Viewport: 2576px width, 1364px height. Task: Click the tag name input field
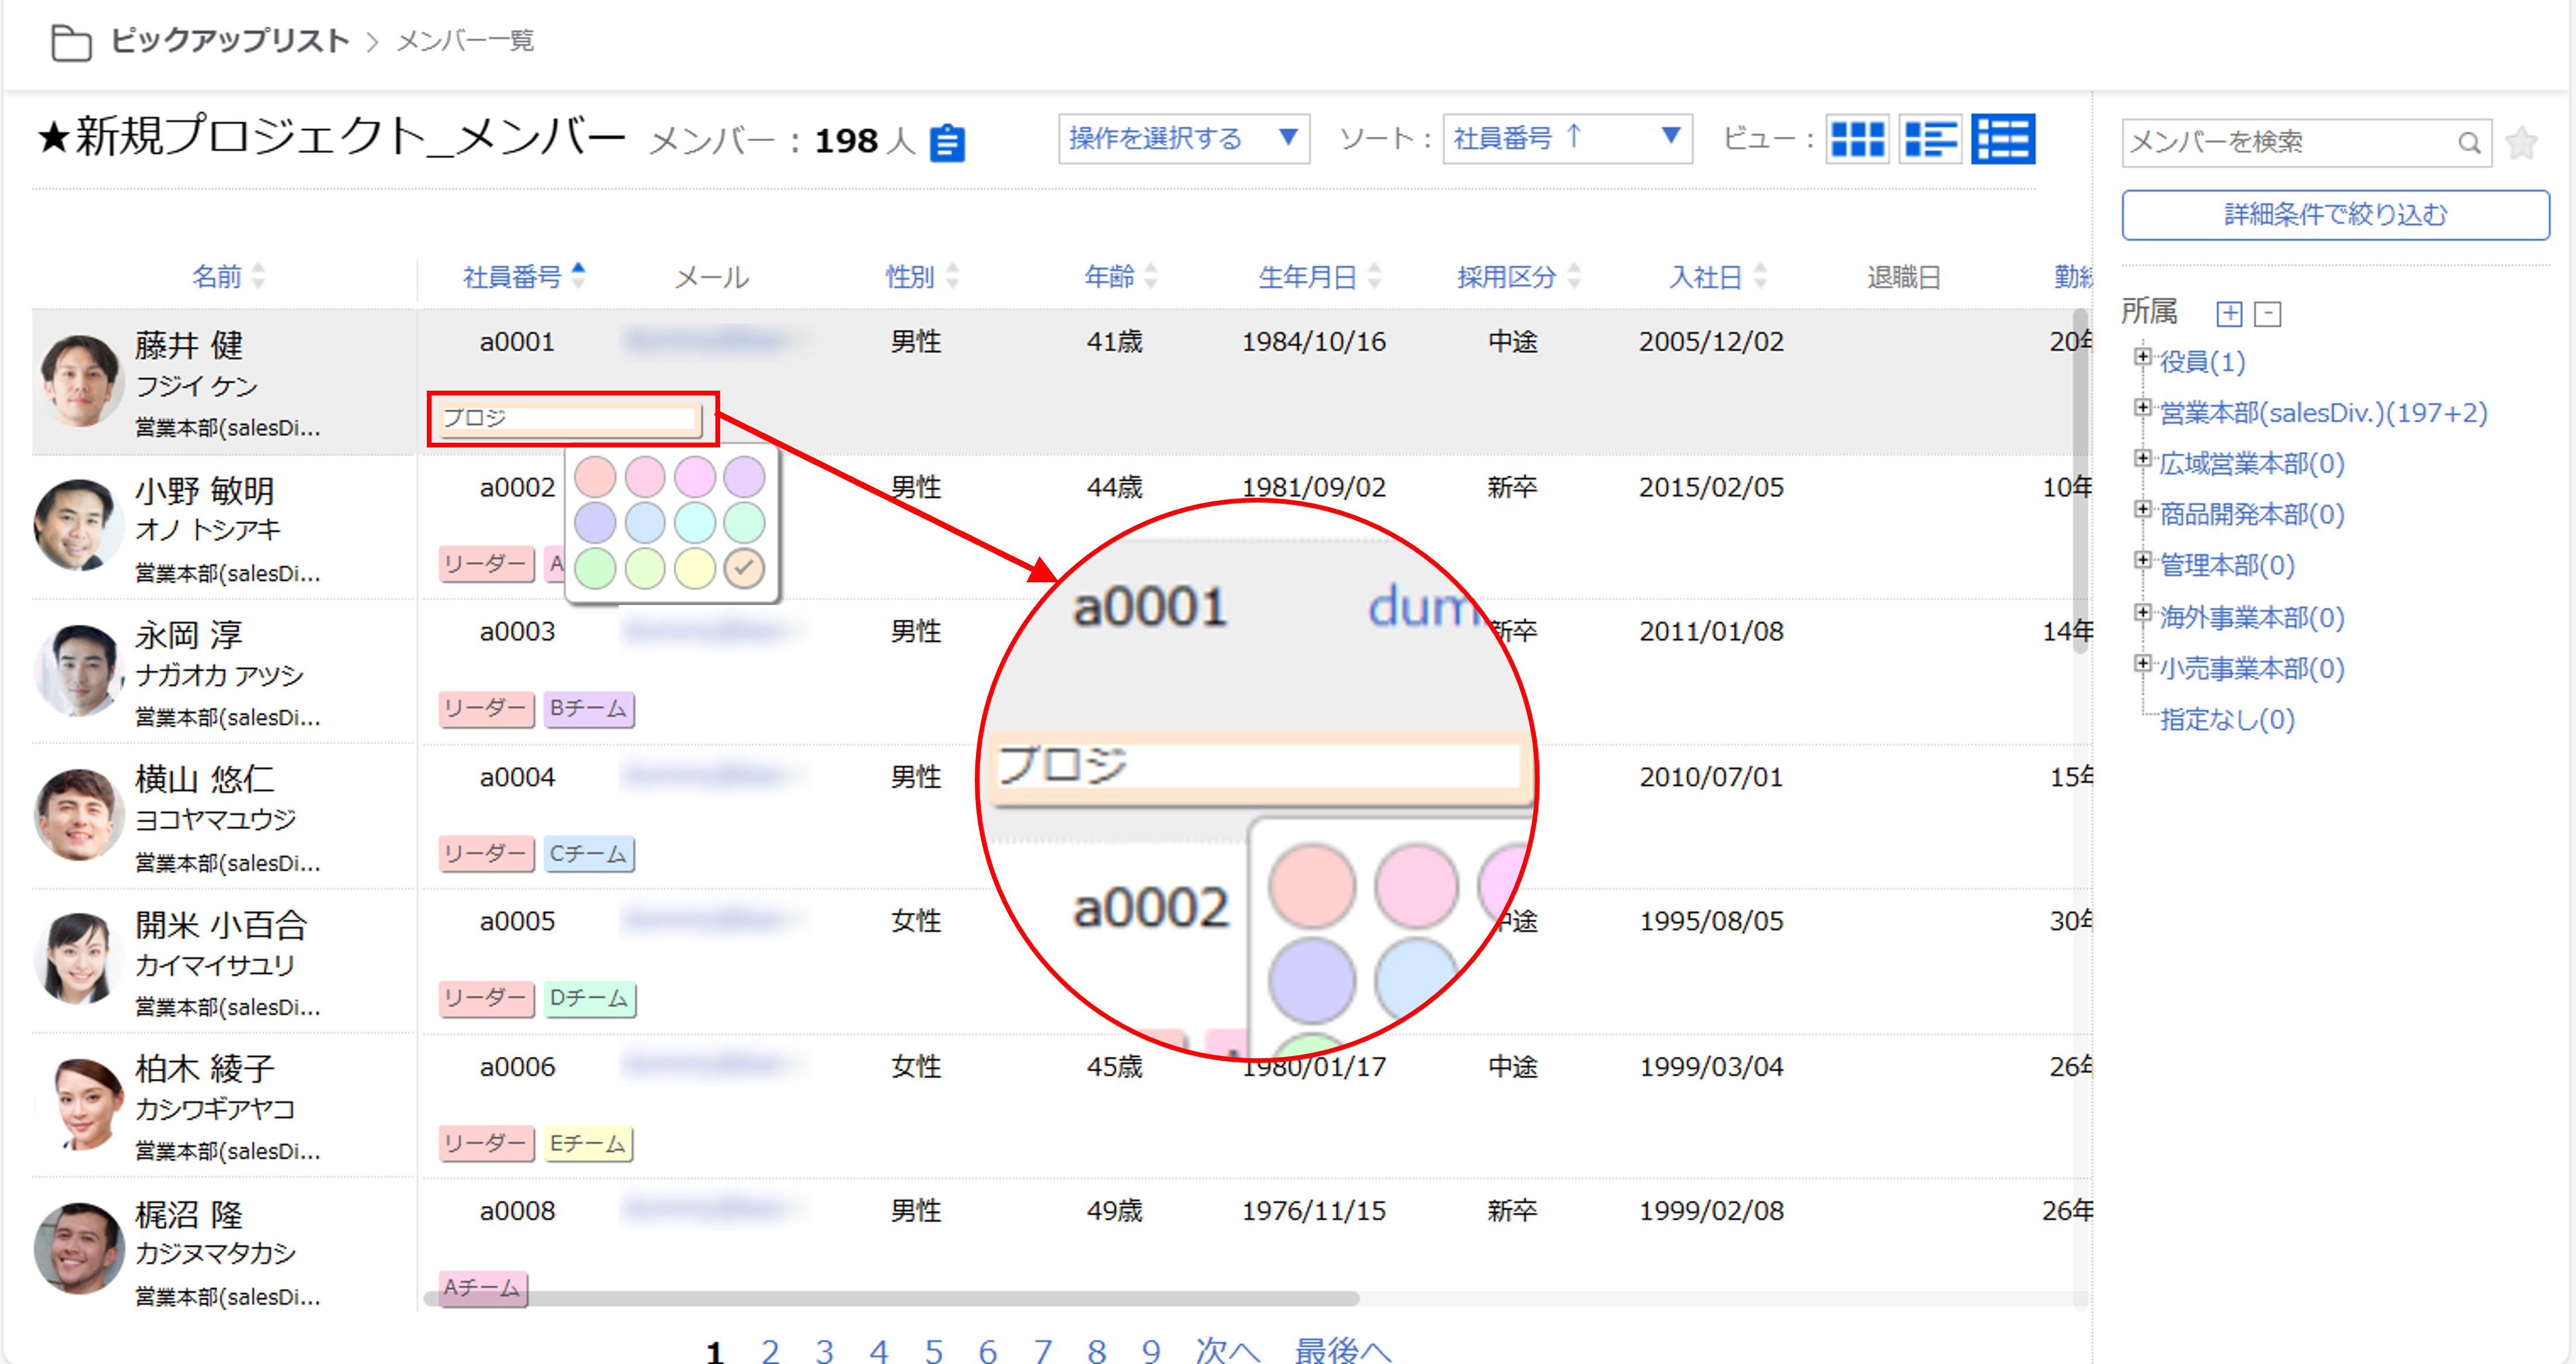[x=568, y=418]
